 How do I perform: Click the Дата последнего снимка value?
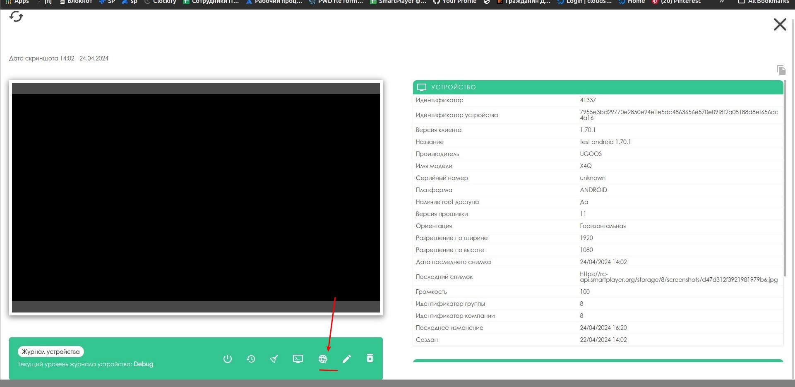coord(603,262)
